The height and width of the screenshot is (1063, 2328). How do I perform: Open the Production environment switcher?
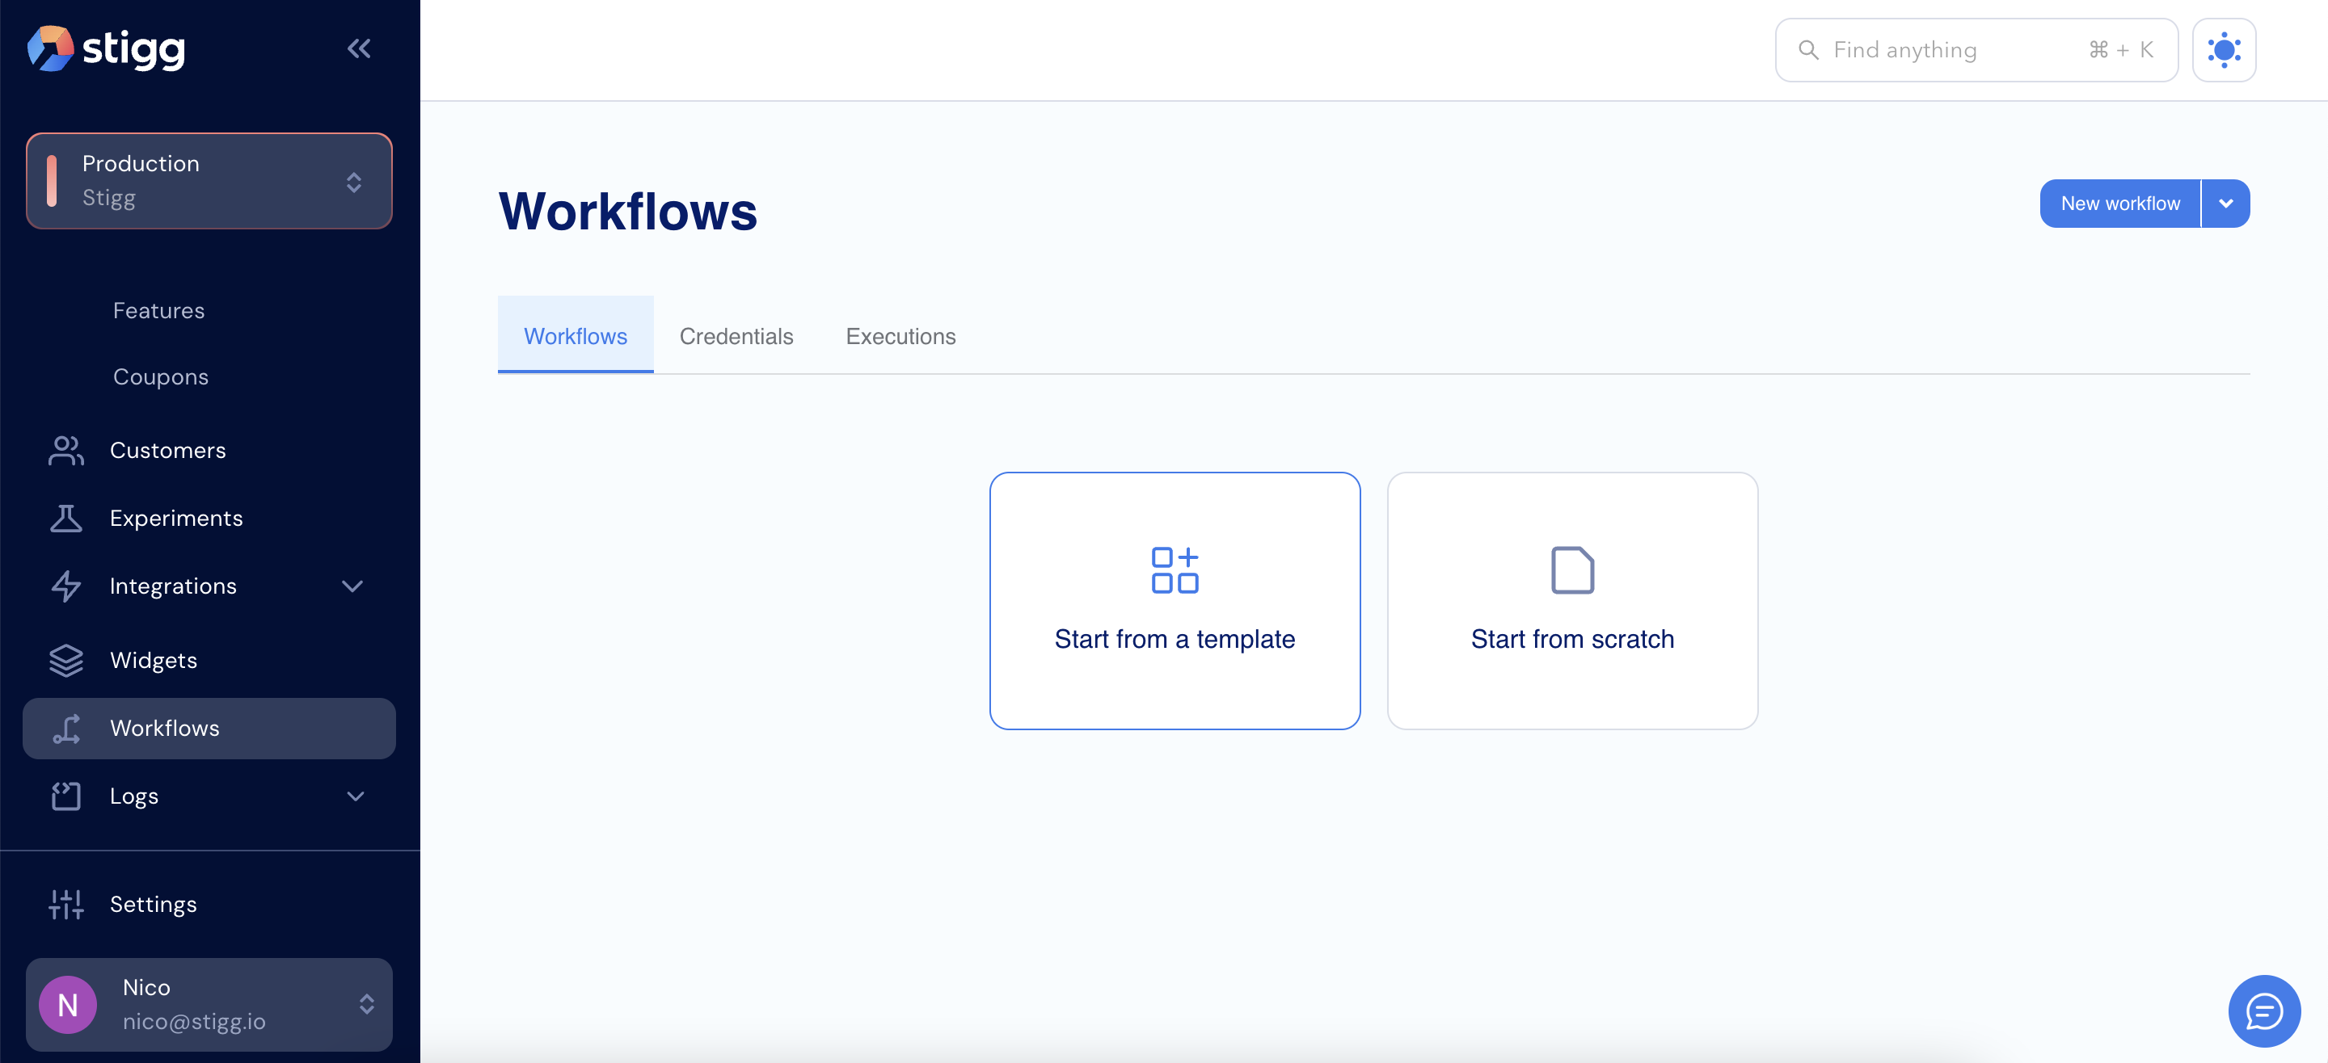[x=209, y=181]
